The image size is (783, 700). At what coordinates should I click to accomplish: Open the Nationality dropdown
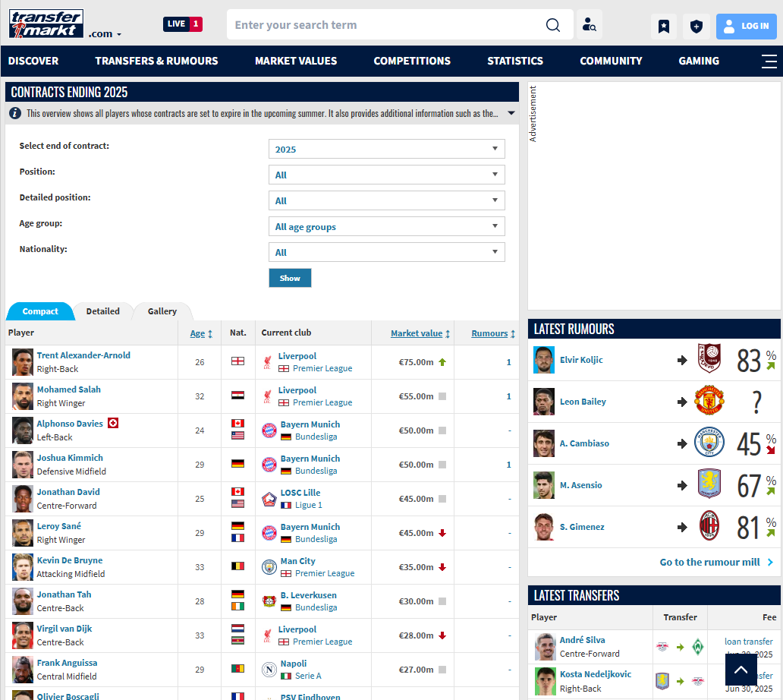point(386,252)
